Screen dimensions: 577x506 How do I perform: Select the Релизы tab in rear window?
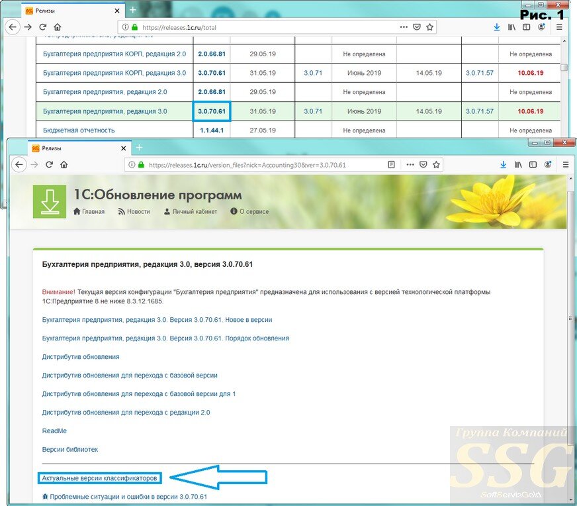[x=72, y=11]
